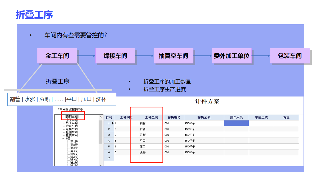Image resolution: width=315 pixels, height=177 pixels.
Task: Select row header number 3
Action: (x=109, y=135)
